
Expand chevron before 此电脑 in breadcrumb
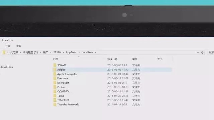click(x=8, y=53)
